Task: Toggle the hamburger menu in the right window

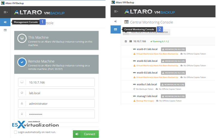Action: 116,11
